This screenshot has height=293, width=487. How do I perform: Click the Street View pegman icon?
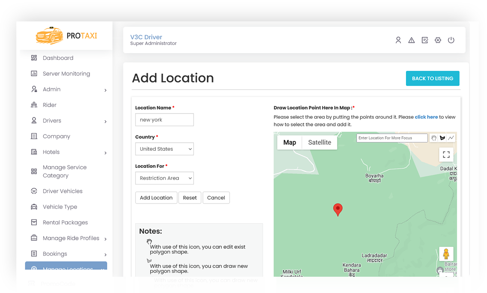tap(446, 254)
